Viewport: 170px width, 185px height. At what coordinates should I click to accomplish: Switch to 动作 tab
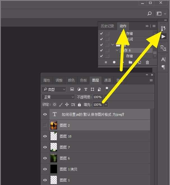pos(123,26)
